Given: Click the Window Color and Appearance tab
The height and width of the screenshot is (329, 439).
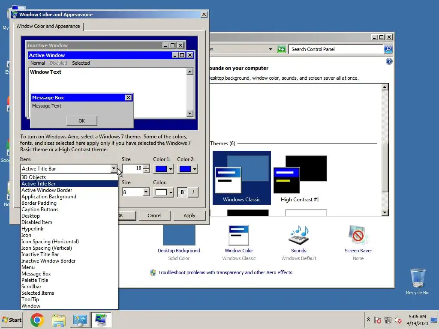Looking at the screenshot, I should pyautogui.click(x=48, y=26).
